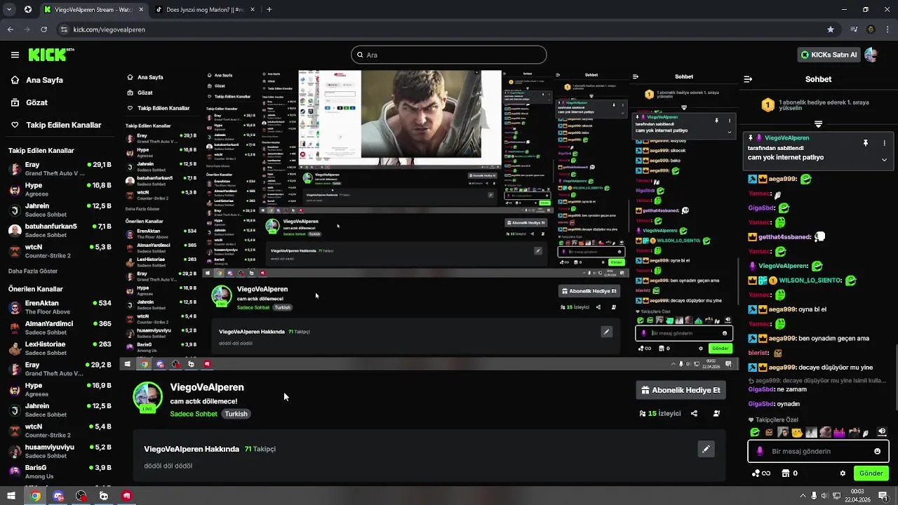
Task: Go back in browser history
Action: click(10, 29)
